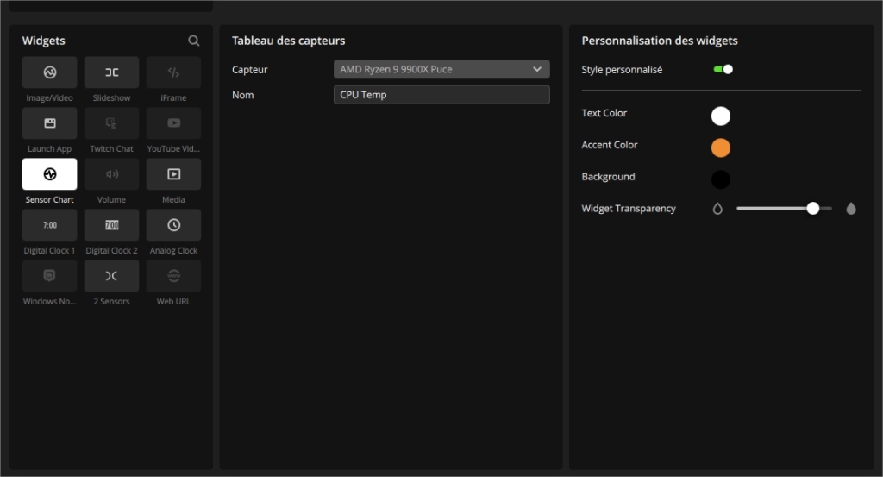Select the Image/Video widget
This screenshot has height=477, width=883.
(x=50, y=72)
